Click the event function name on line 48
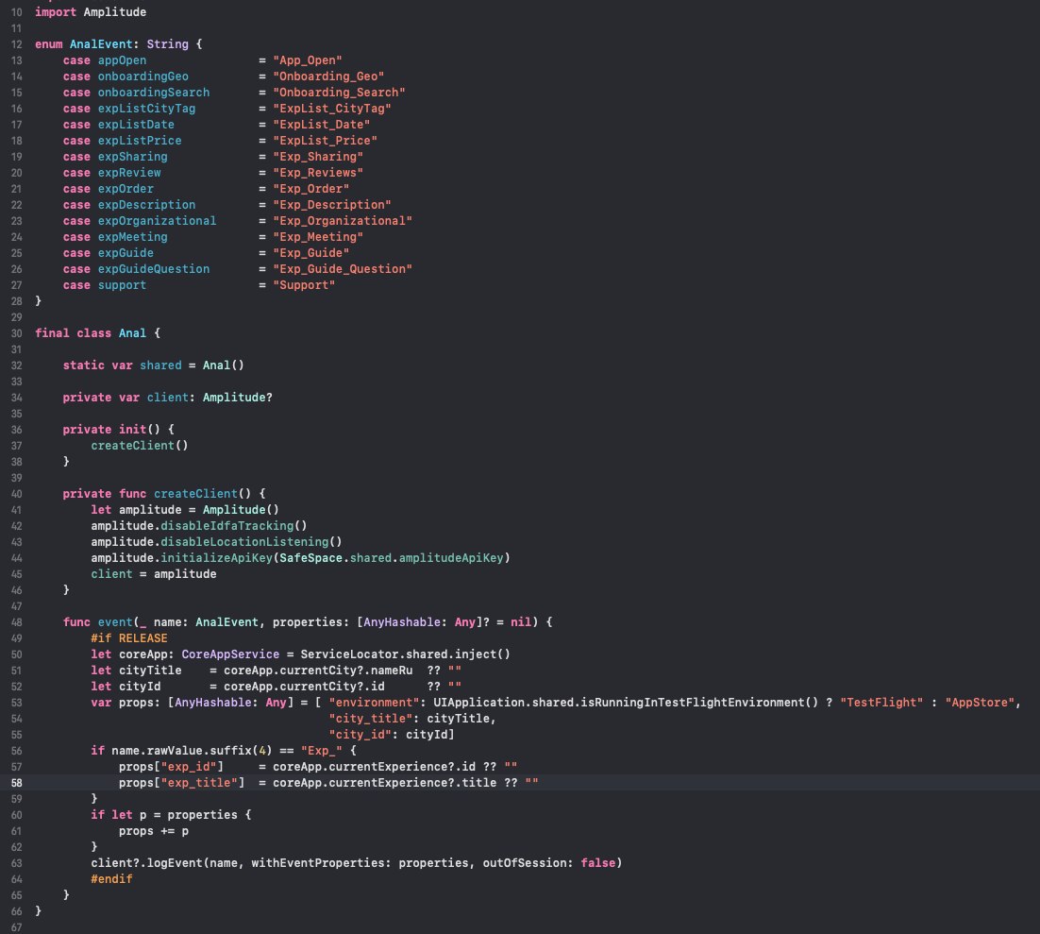This screenshot has height=934, width=1040. point(115,622)
